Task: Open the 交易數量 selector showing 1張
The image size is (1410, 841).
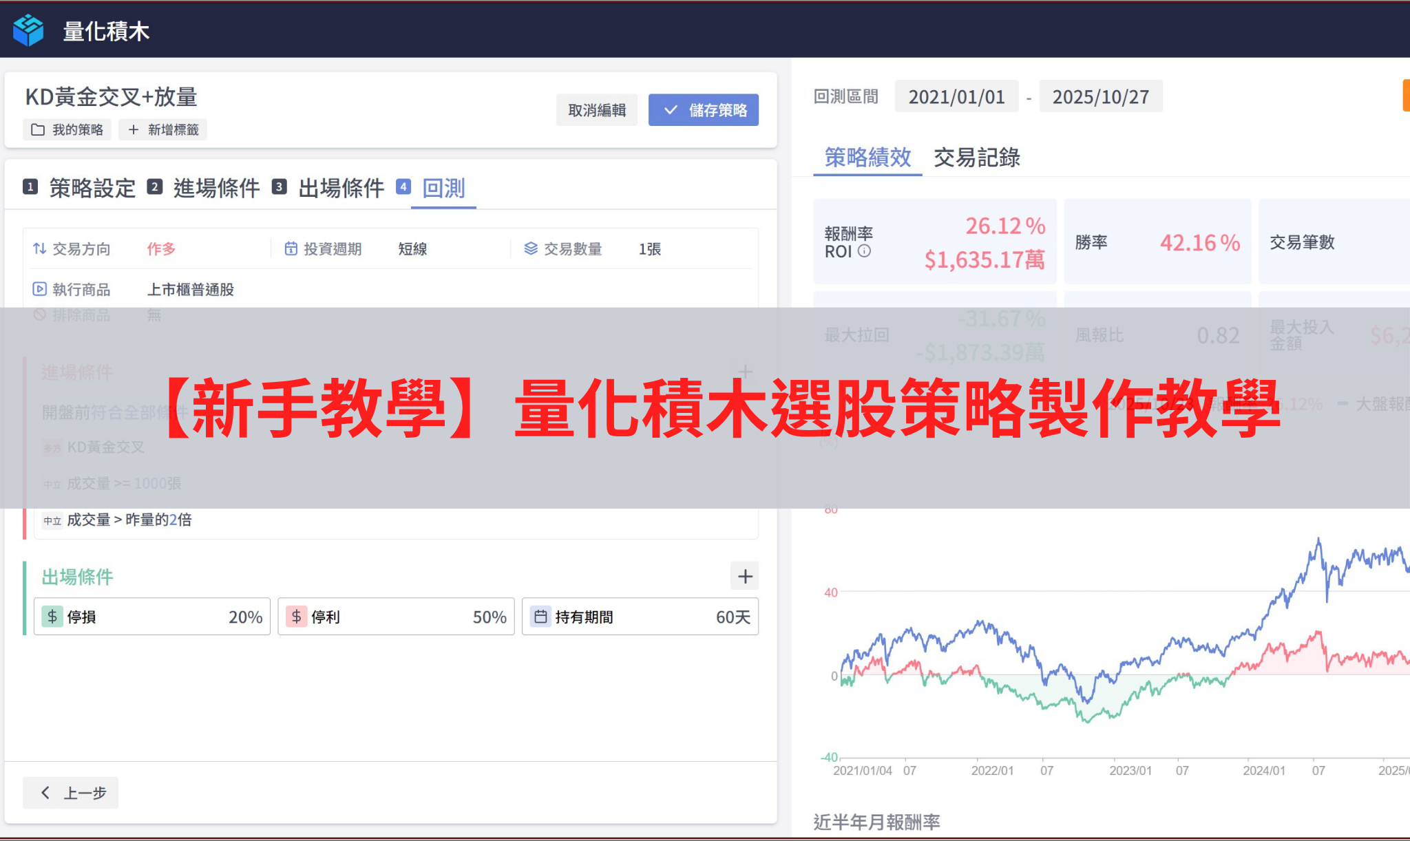Action: pyautogui.click(x=649, y=249)
